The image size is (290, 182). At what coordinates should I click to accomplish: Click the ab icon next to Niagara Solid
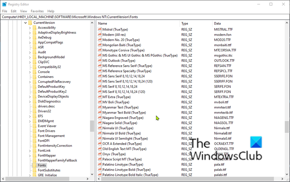[100, 123]
